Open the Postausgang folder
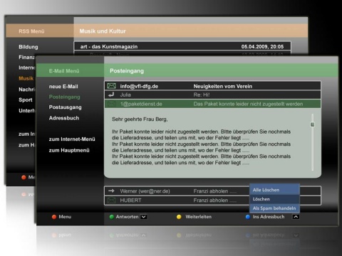342x256 pixels. pos(65,107)
